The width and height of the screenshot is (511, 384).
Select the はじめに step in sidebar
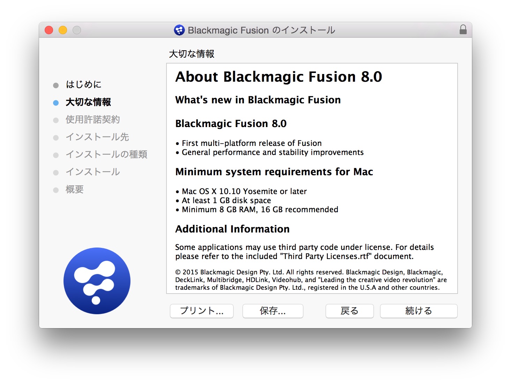point(84,84)
